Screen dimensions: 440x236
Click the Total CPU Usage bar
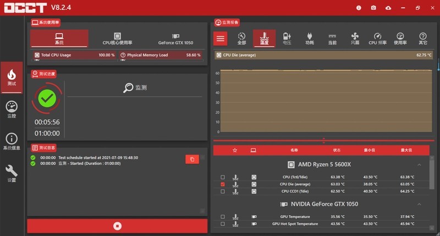click(x=74, y=55)
